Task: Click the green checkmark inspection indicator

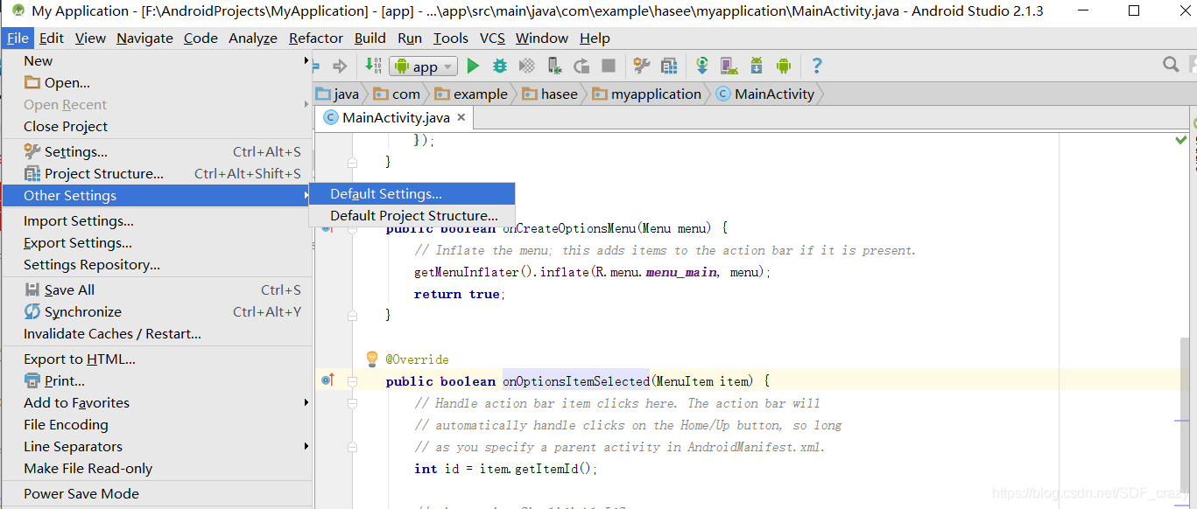Action: [x=1181, y=139]
